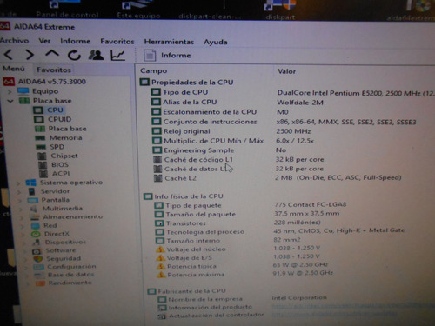Open the Herramientas menu

[169, 42]
